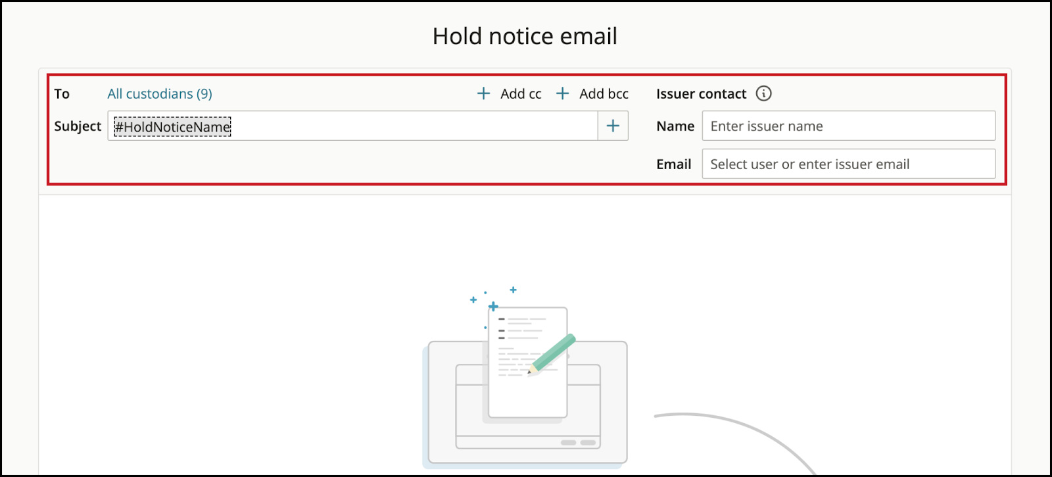Focus the Subject input field
Image resolution: width=1052 pixels, height=477 pixels.
coord(353,126)
